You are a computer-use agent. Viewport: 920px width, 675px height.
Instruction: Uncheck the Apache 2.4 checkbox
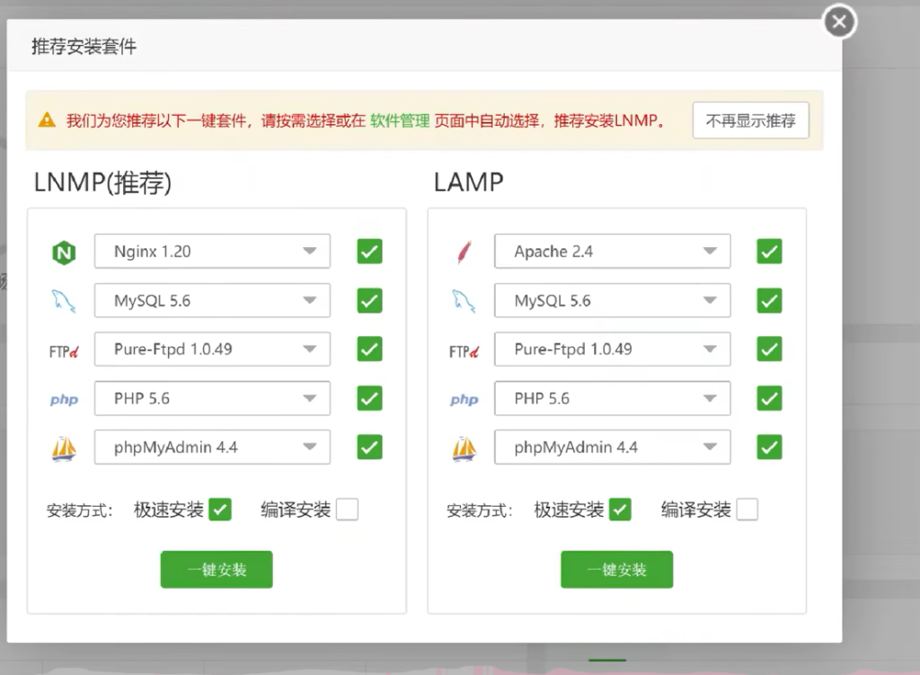pyautogui.click(x=769, y=252)
